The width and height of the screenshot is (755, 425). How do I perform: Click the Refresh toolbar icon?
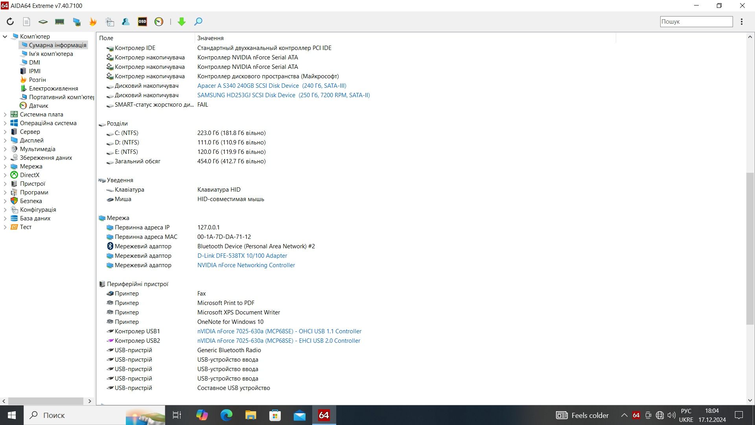(10, 22)
